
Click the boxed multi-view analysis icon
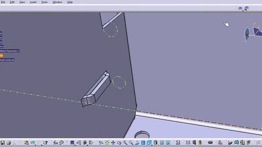[242, 143]
